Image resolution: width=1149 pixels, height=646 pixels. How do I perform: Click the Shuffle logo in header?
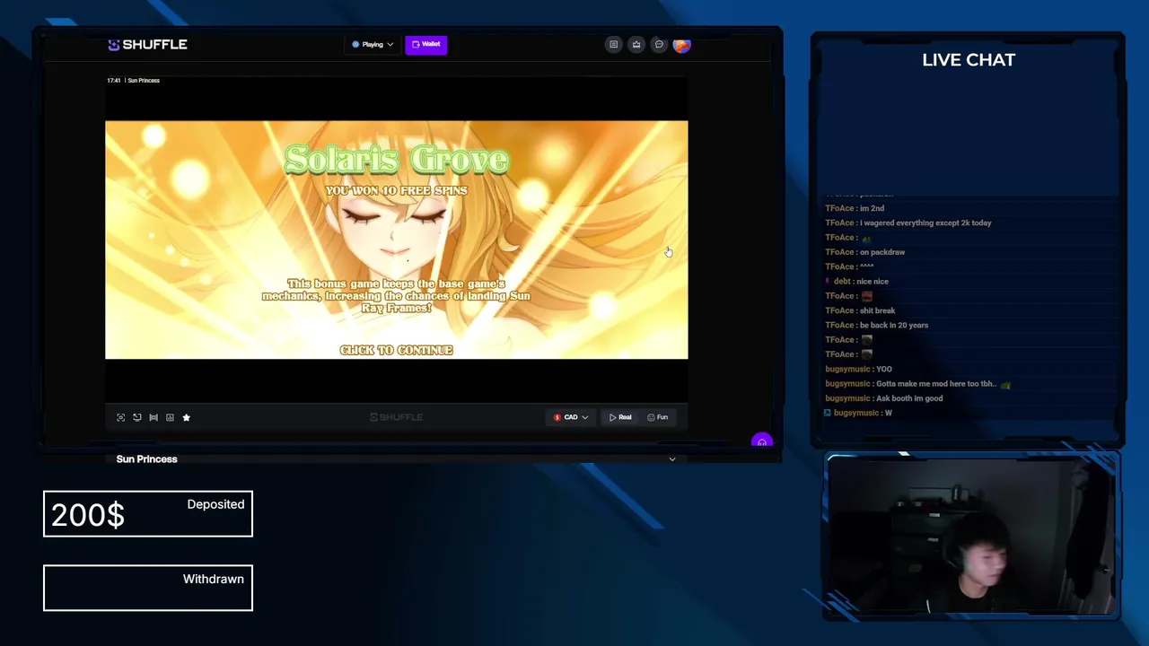pos(147,45)
